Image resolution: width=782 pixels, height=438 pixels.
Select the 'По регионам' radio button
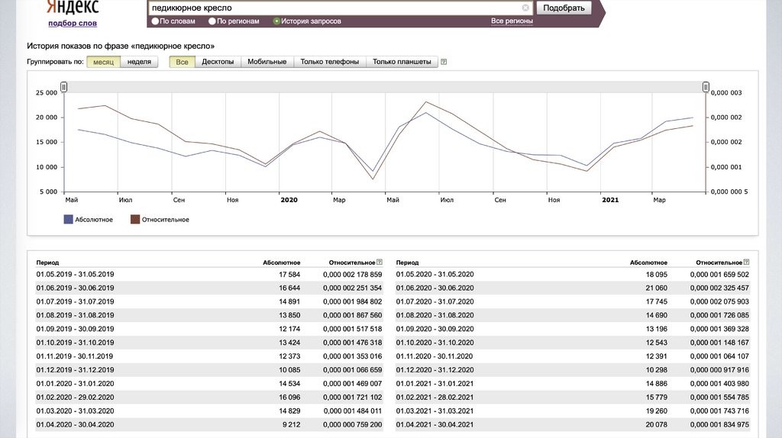click(x=212, y=21)
